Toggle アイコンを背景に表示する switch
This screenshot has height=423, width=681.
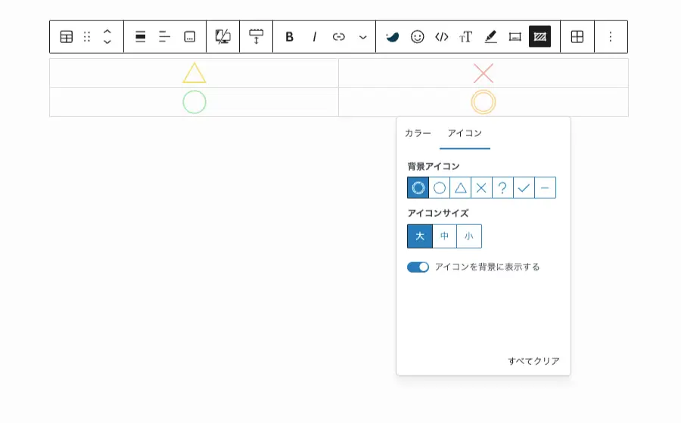point(418,267)
